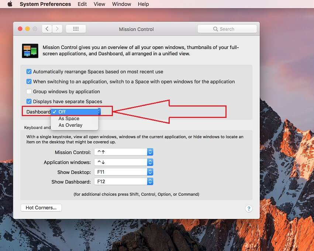The height and width of the screenshot is (251, 314).
Task: Uncheck switching to a Space with open windows
Action: coord(29,81)
